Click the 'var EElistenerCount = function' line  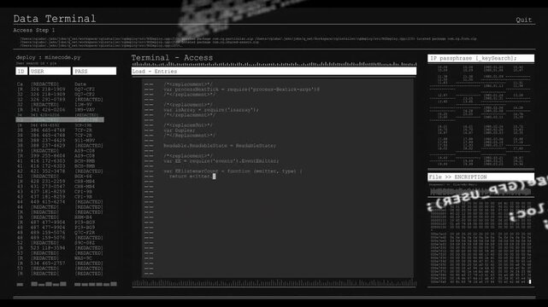[x=233, y=171]
